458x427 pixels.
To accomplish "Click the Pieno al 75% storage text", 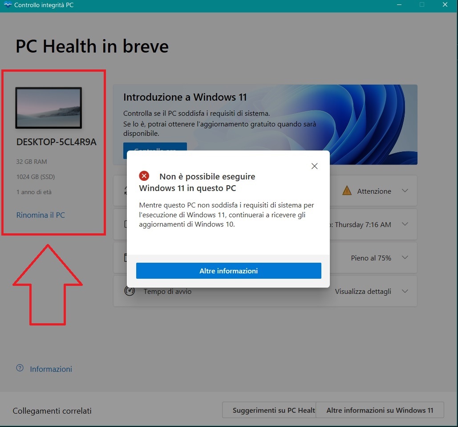I will tap(371, 258).
